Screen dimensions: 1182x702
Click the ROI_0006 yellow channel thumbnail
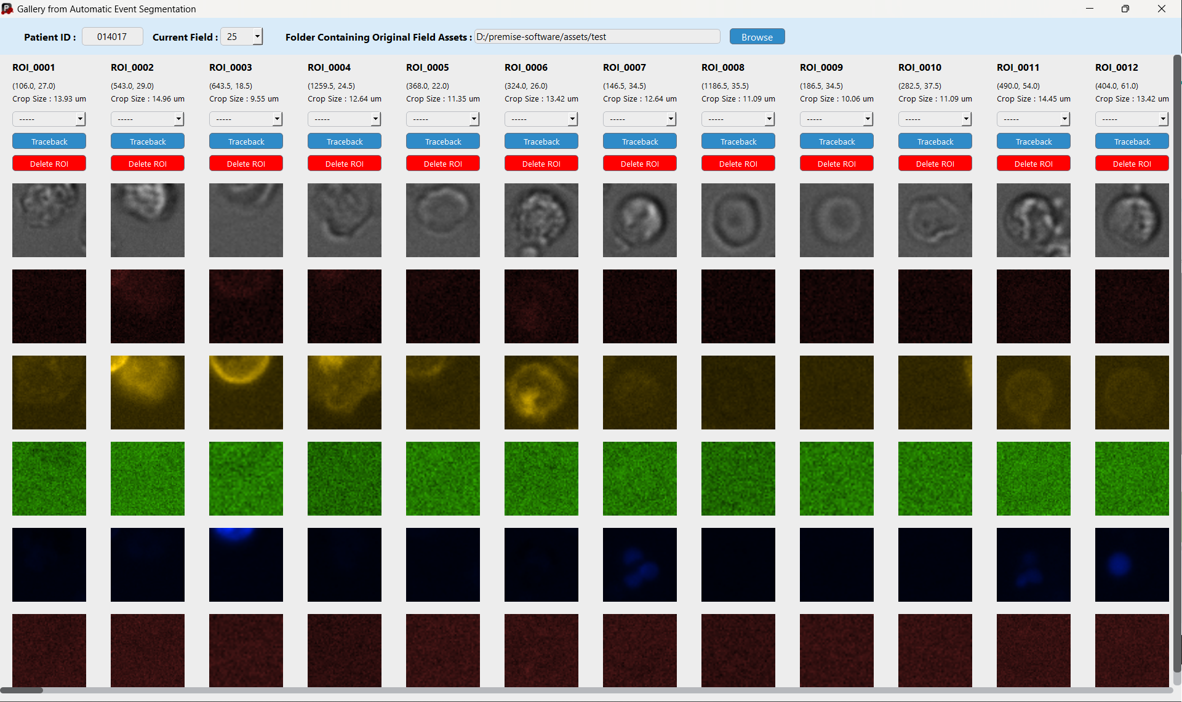coord(541,392)
